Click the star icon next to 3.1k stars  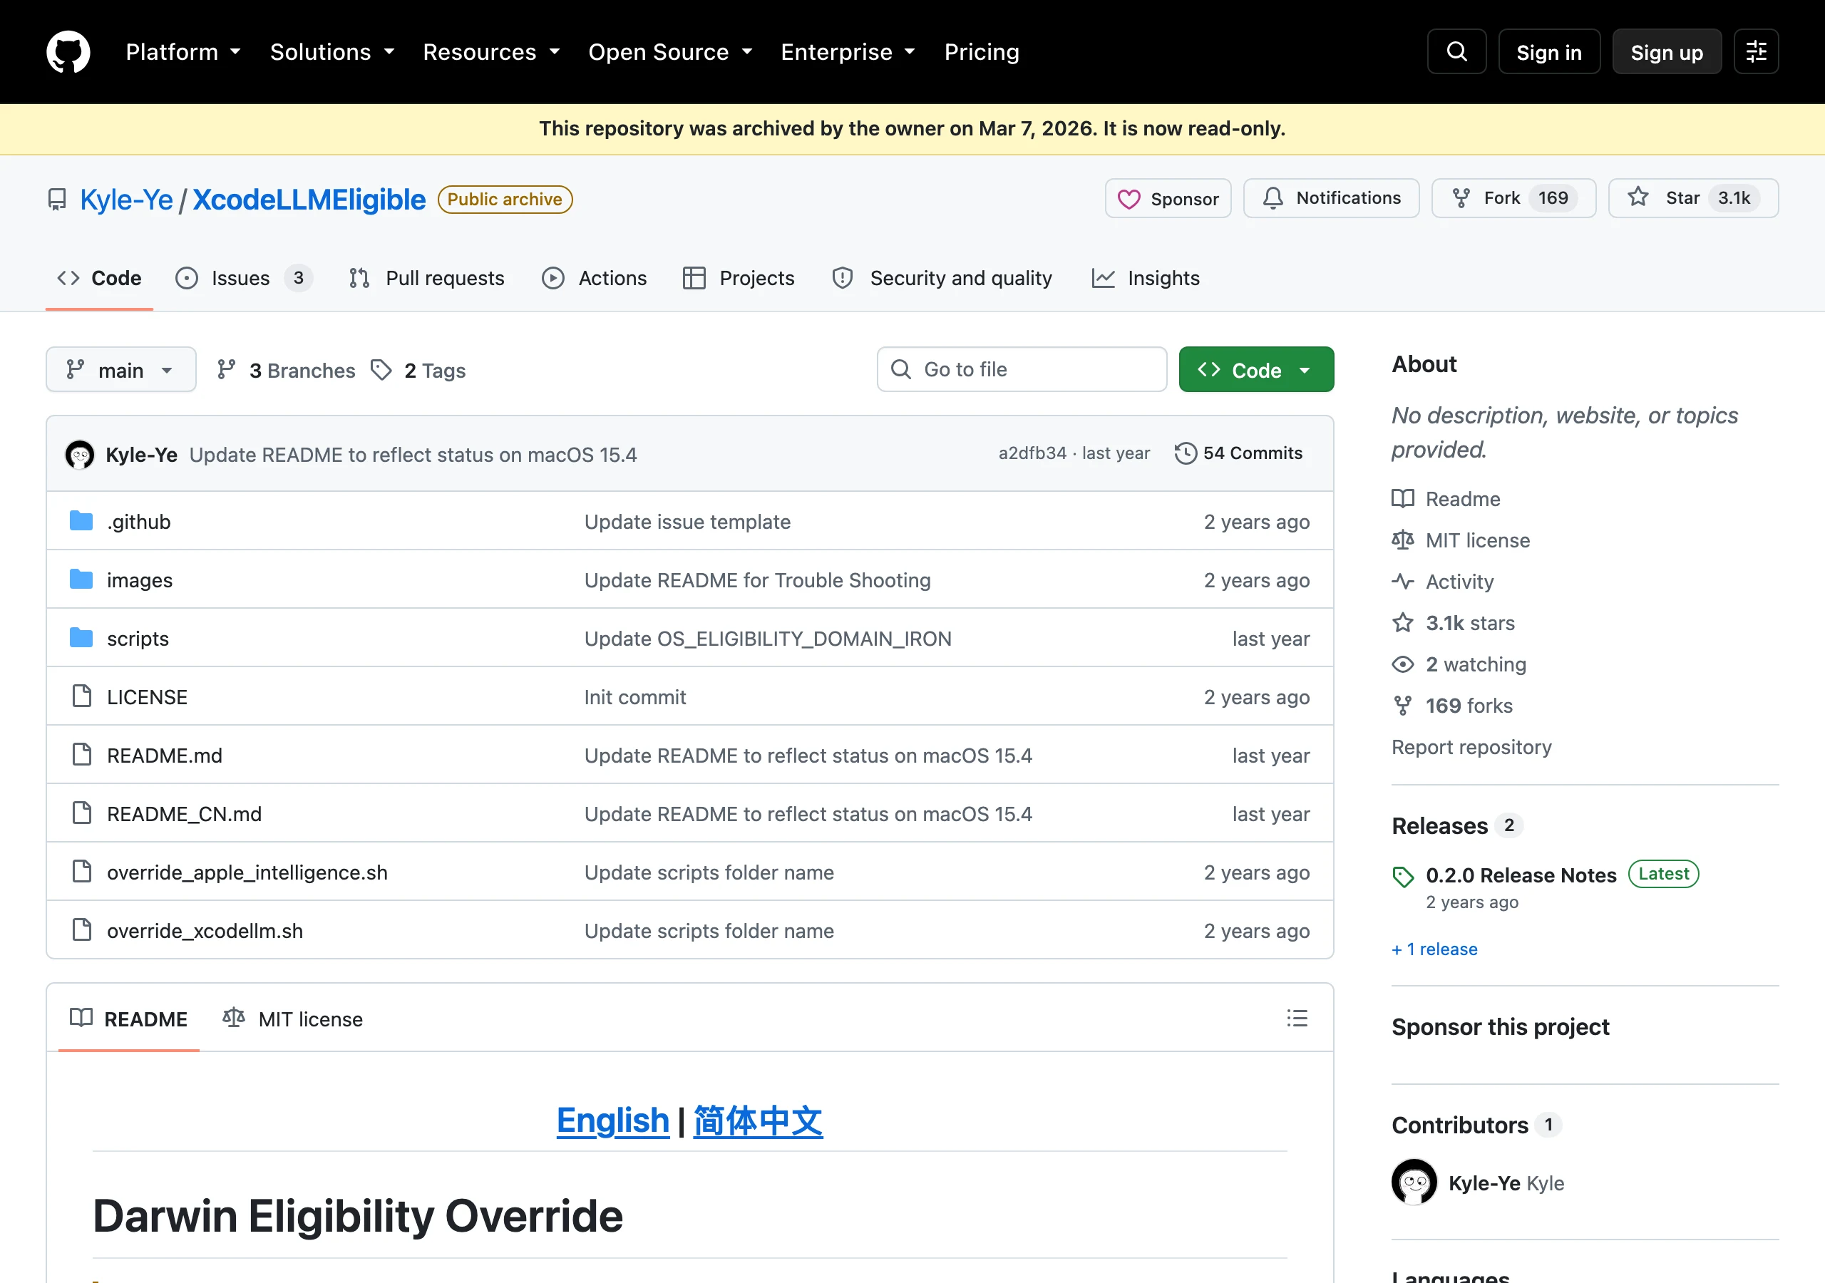(x=1403, y=622)
